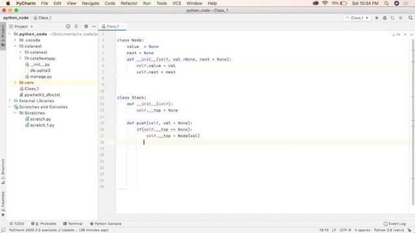This screenshot has height=233, width=415.
Task: Run with coverage icon in toolbar
Action: point(392,17)
